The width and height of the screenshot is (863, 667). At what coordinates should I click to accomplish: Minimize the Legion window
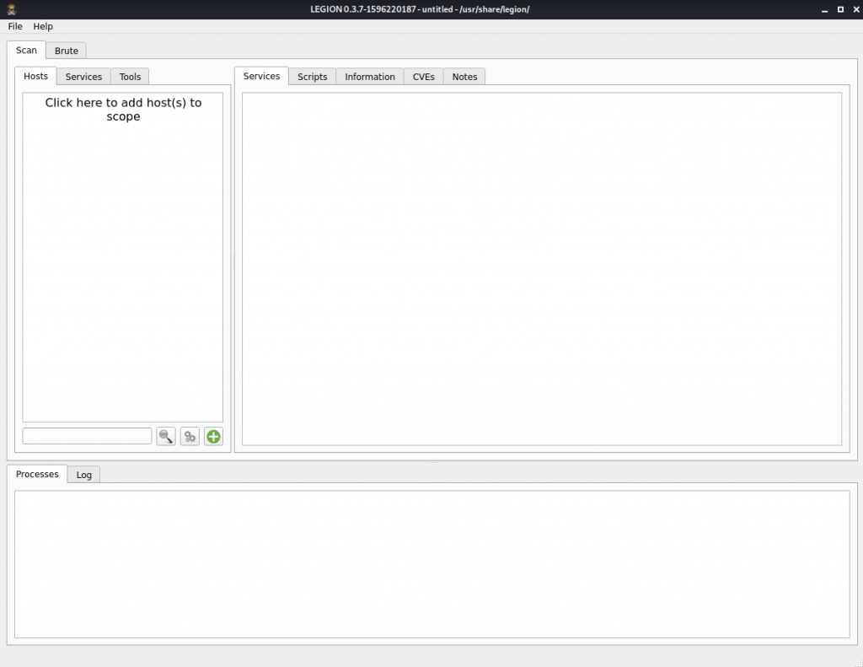824,10
